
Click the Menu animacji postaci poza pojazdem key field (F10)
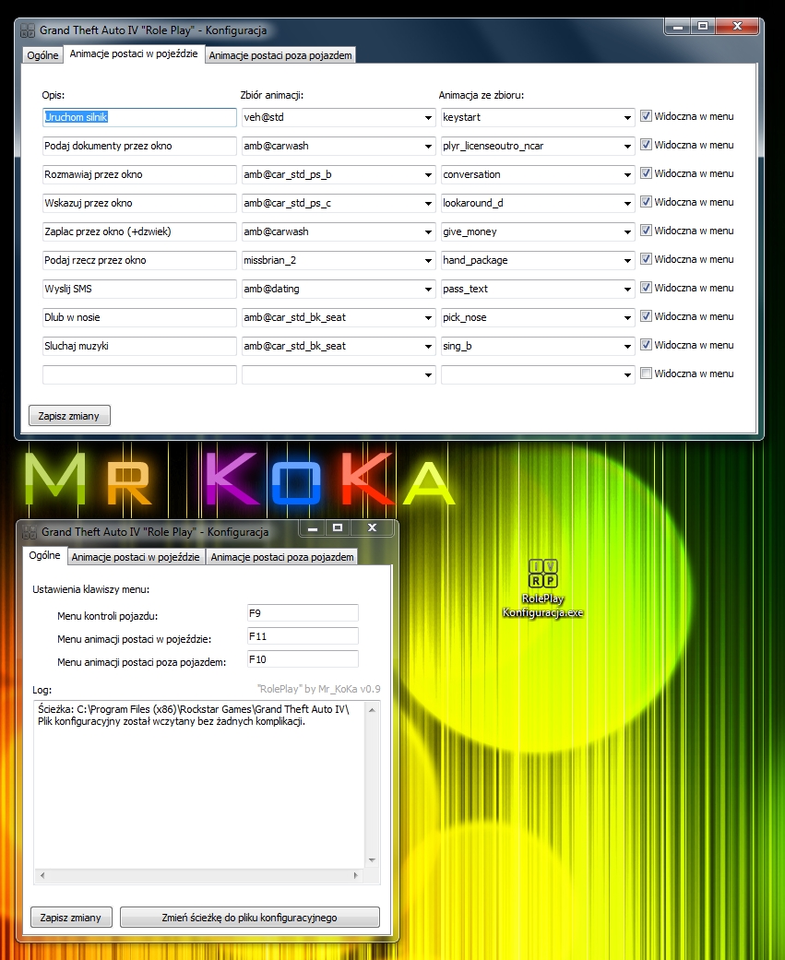click(303, 659)
